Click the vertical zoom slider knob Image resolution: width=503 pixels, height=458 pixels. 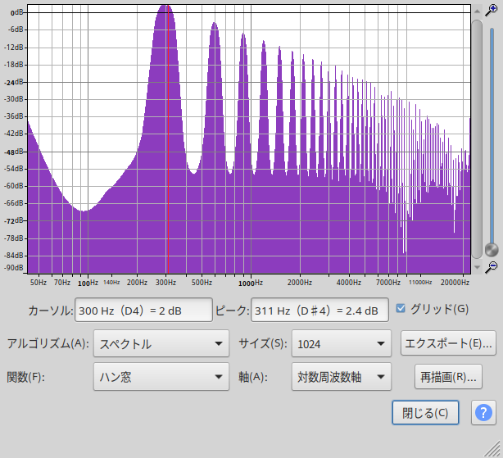point(491,249)
